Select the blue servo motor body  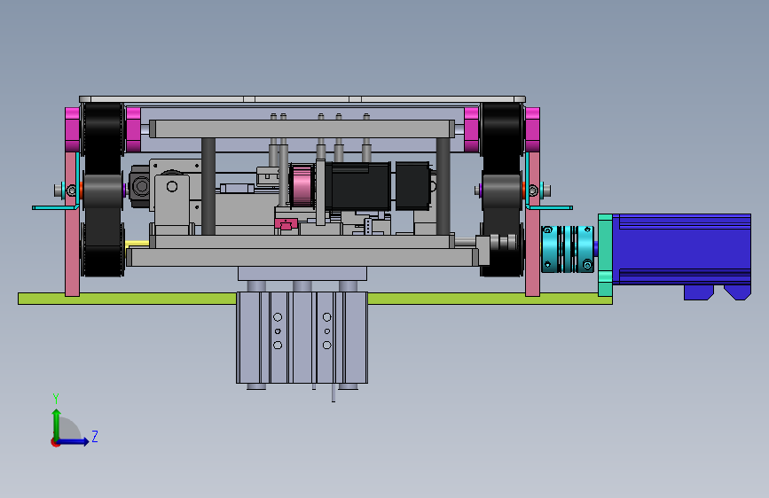coord(682,249)
